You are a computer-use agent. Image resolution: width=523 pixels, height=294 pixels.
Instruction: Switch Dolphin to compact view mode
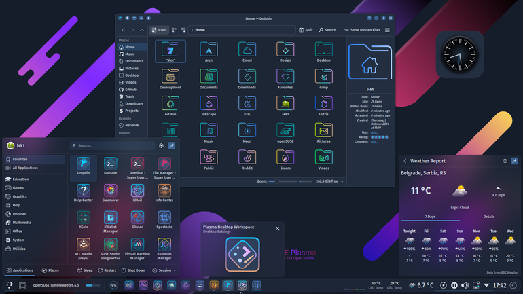pyautogui.click(x=174, y=30)
